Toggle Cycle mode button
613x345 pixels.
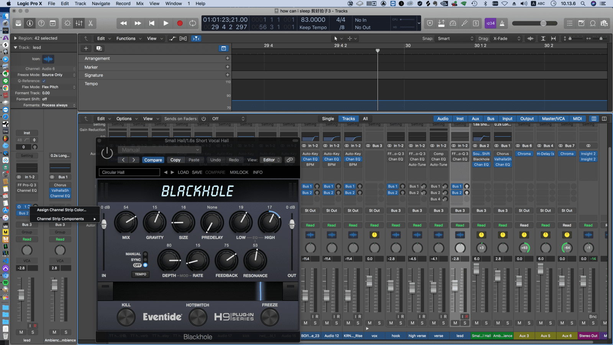click(193, 23)
